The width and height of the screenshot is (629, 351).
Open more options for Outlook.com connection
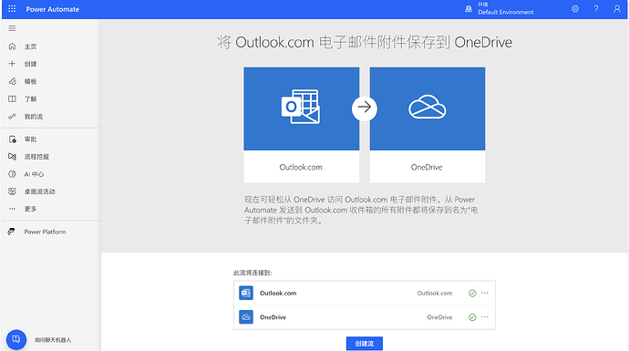pyautogui.click(x=485, y=293)
